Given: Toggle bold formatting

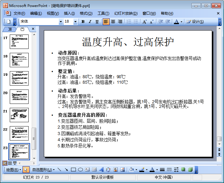Looking at the screenshot, I should [83, 22].
